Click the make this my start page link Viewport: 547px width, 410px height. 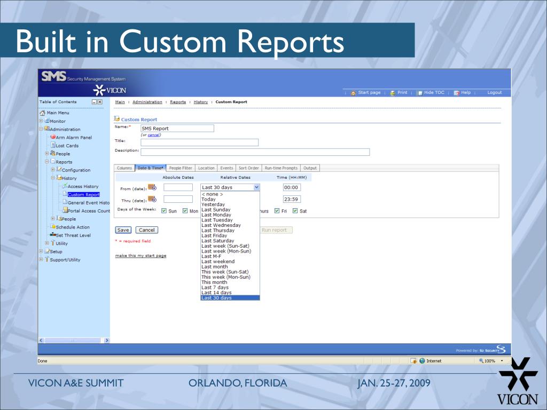coord(140,256)
